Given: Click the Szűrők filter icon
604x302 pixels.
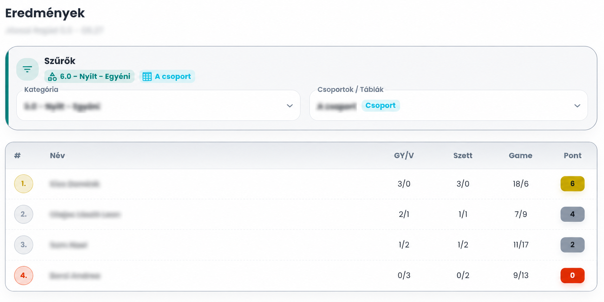Looking at the screenshot, I should click(x=27, y=69).
